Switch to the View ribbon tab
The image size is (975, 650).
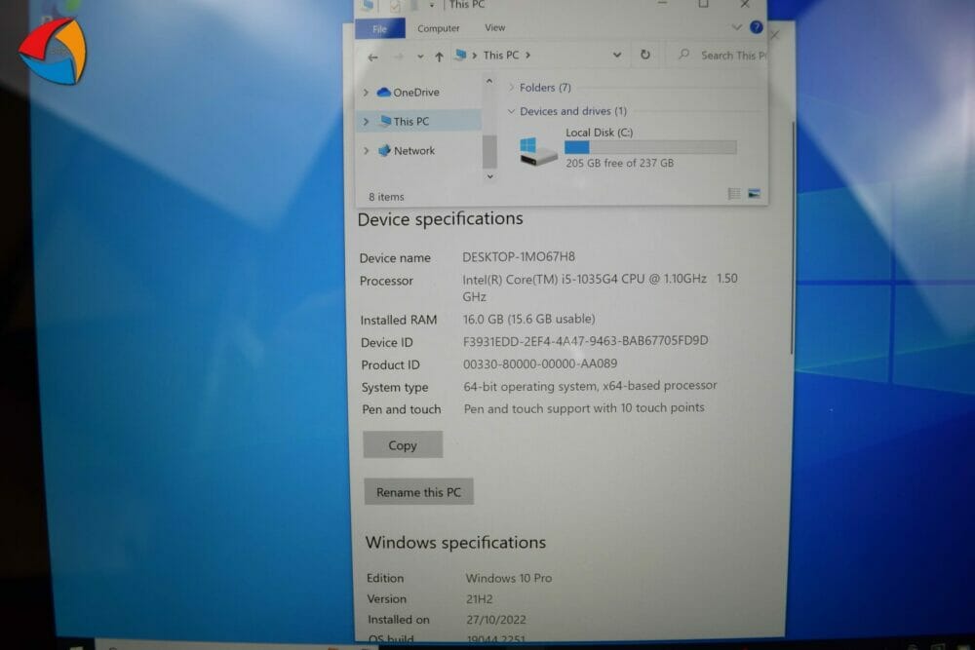(495, 28)
